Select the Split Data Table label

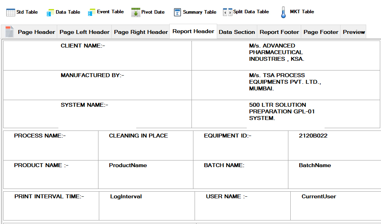pos(251,12)
